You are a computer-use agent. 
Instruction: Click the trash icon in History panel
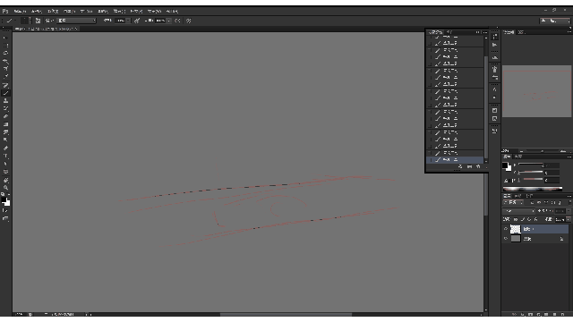coord(478,166)
